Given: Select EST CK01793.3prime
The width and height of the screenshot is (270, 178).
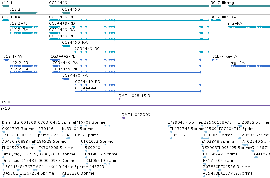Looking at the screenshot, I should coord(3,132).
